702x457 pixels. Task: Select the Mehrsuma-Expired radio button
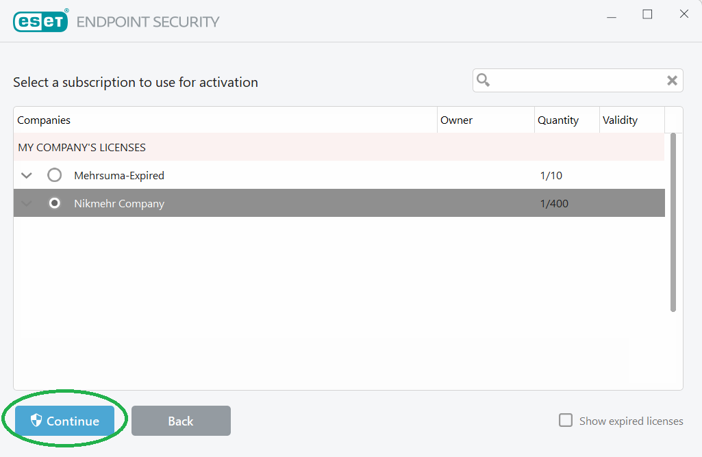(x=55, y=176)
